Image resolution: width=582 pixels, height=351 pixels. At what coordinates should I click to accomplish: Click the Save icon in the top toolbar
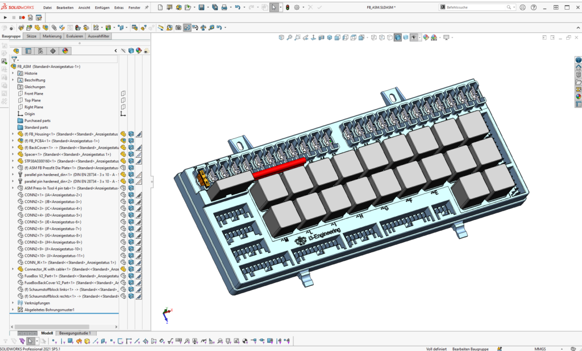point(201,7)
